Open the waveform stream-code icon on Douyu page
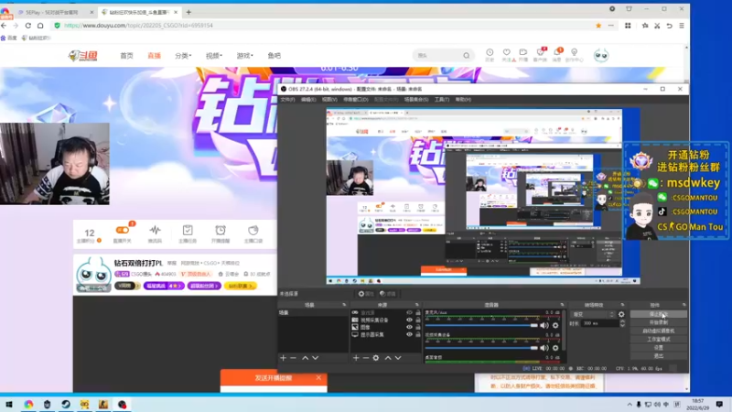 tap(155, 231)
